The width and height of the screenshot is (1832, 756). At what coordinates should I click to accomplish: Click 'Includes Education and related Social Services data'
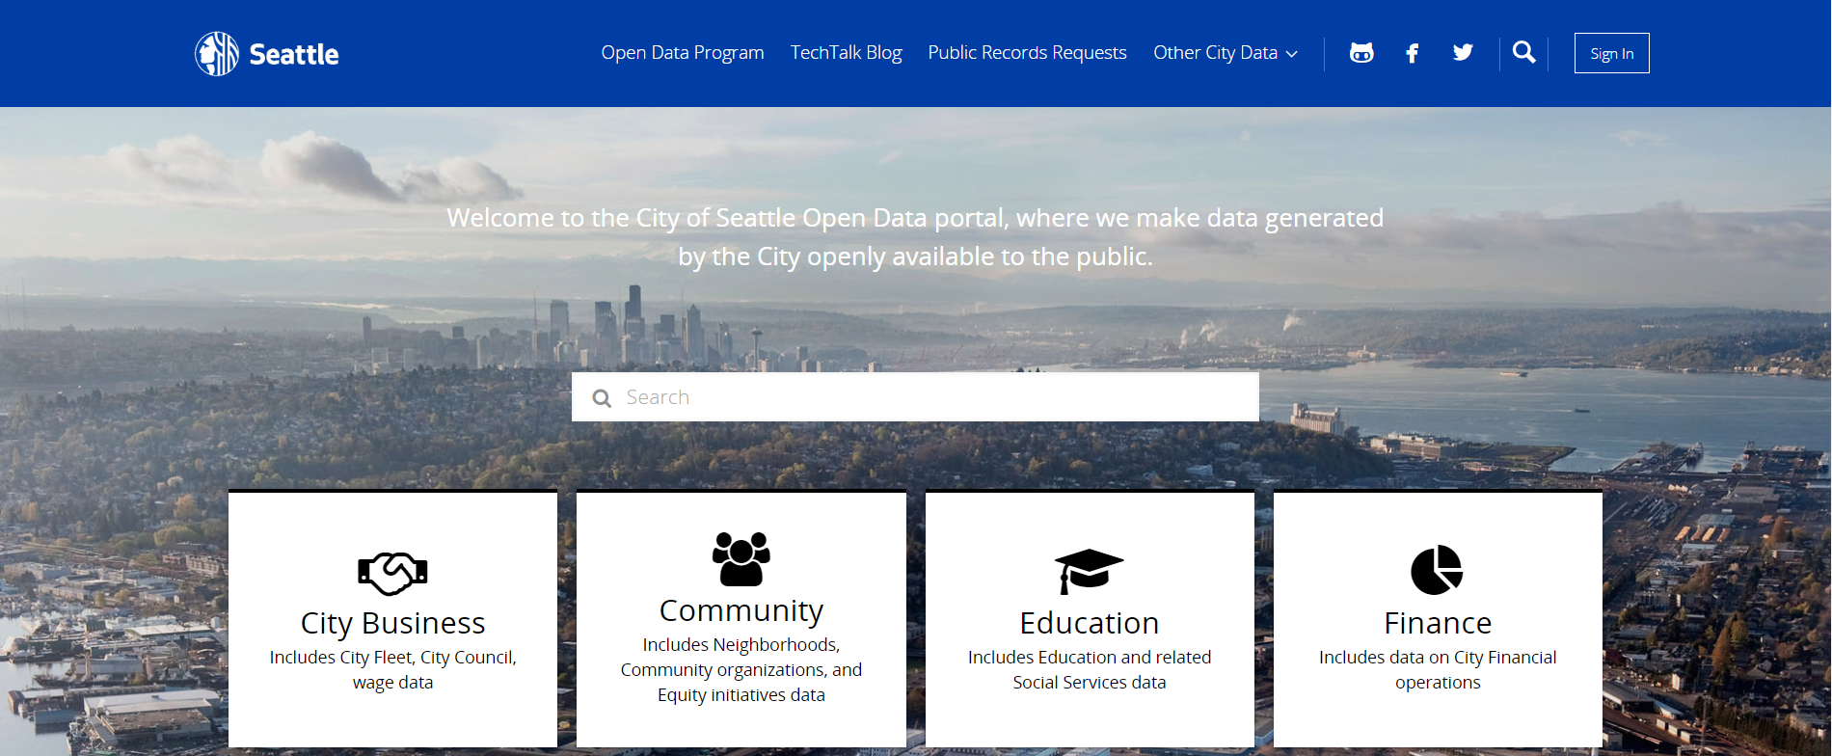[x=1090, y=669]
